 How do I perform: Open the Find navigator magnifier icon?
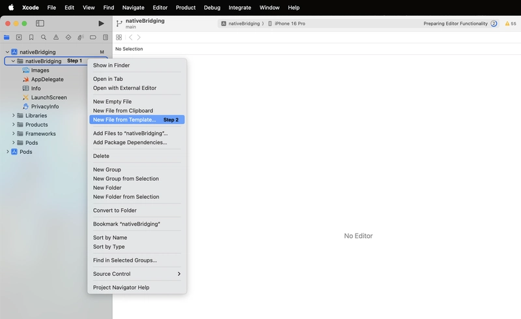44,37
